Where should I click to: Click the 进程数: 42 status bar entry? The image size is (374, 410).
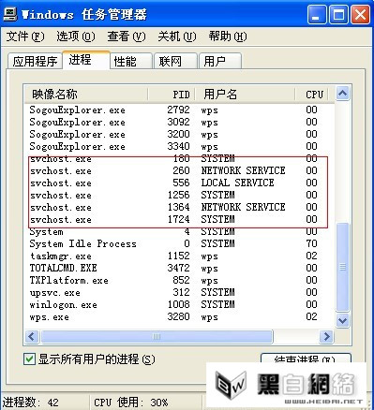pos(30,403)
